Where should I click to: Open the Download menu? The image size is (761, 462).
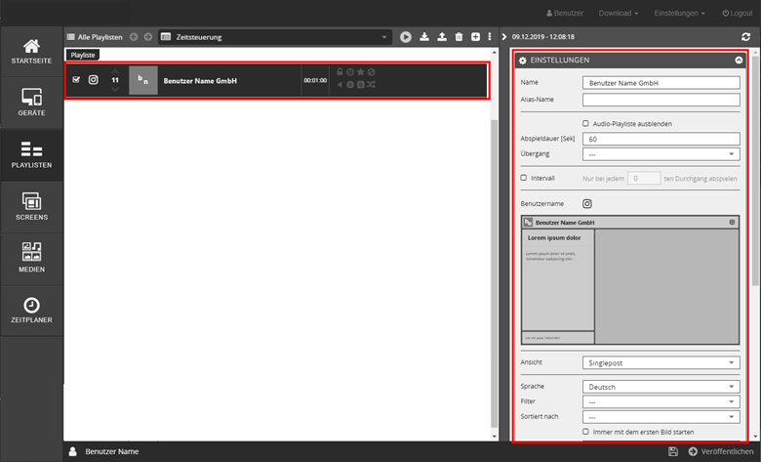[x=619, y=13]
